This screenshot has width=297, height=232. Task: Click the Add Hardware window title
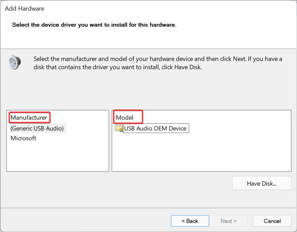pos(24,9)
